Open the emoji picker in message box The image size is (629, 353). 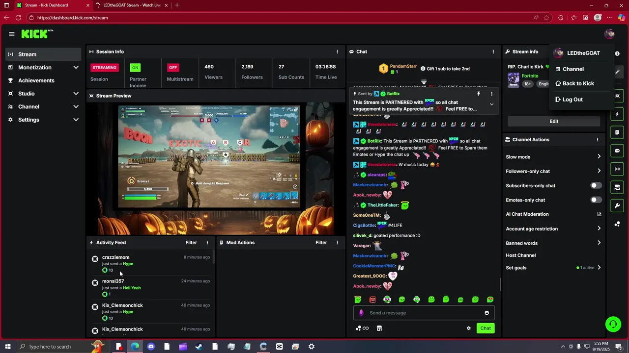(x=487, y=313)
